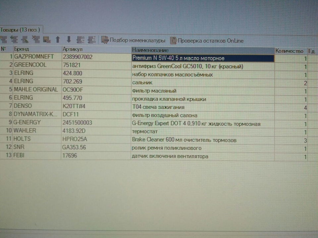
Task: Select the HOLTS brand cell
Action: tap(37, 139)
